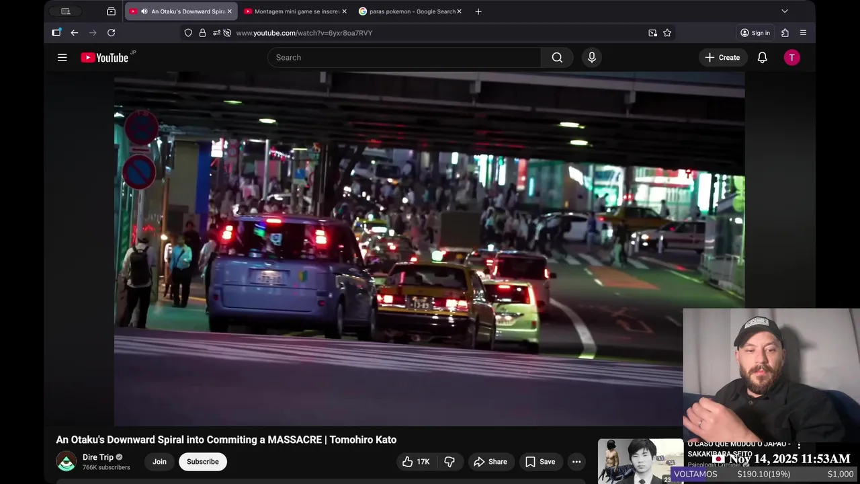Open Firefox View tab overview icon
The image size is (860, 484).
pyautogui.click(x=111, y=11)
